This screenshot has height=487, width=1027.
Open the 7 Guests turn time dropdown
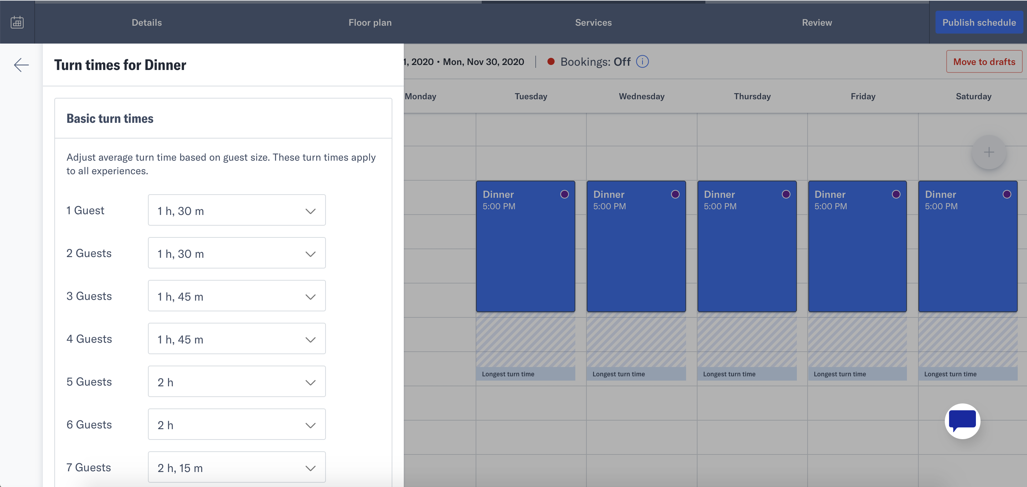[x=237, y=467]
